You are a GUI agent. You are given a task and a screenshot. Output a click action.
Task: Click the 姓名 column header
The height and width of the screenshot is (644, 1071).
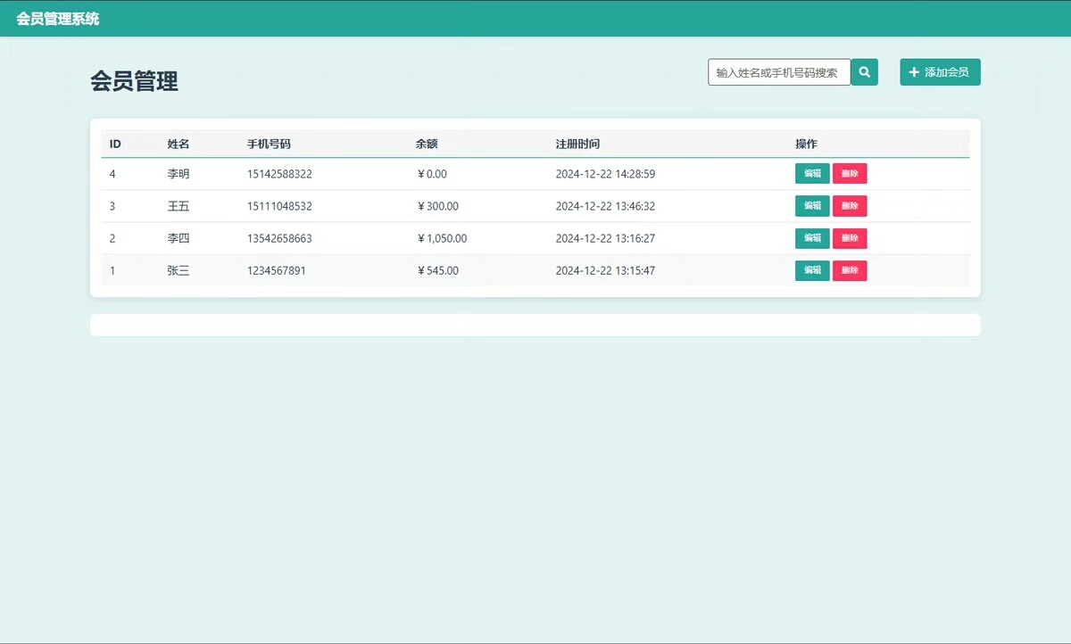click(x=178, y=144)
